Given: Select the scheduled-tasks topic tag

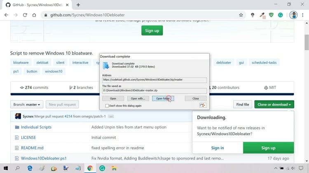Looking at the screenshot, I should 264,62.
